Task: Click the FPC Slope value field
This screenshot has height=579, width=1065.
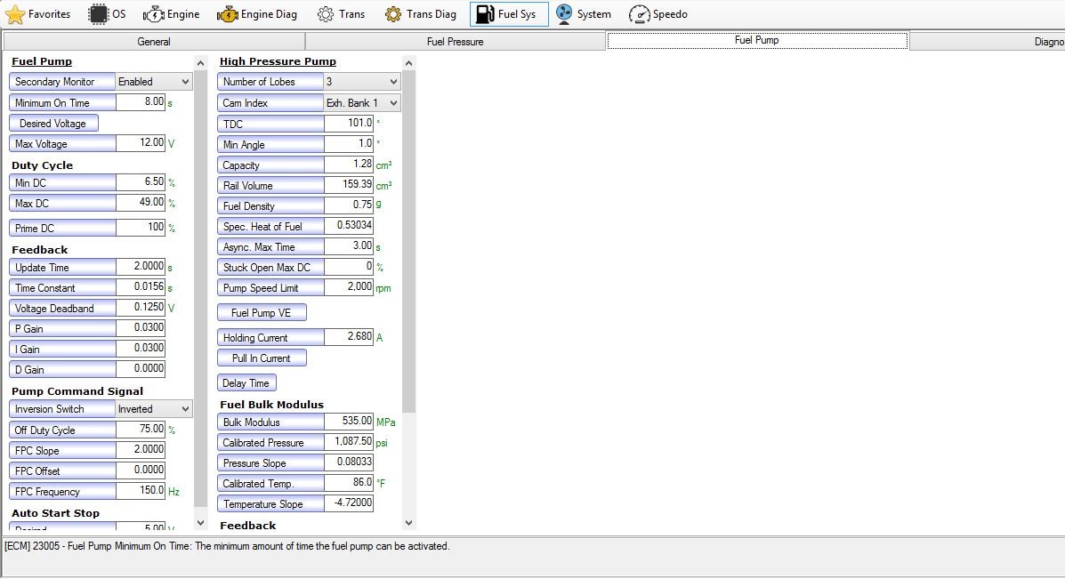Action: coord(141,450)
